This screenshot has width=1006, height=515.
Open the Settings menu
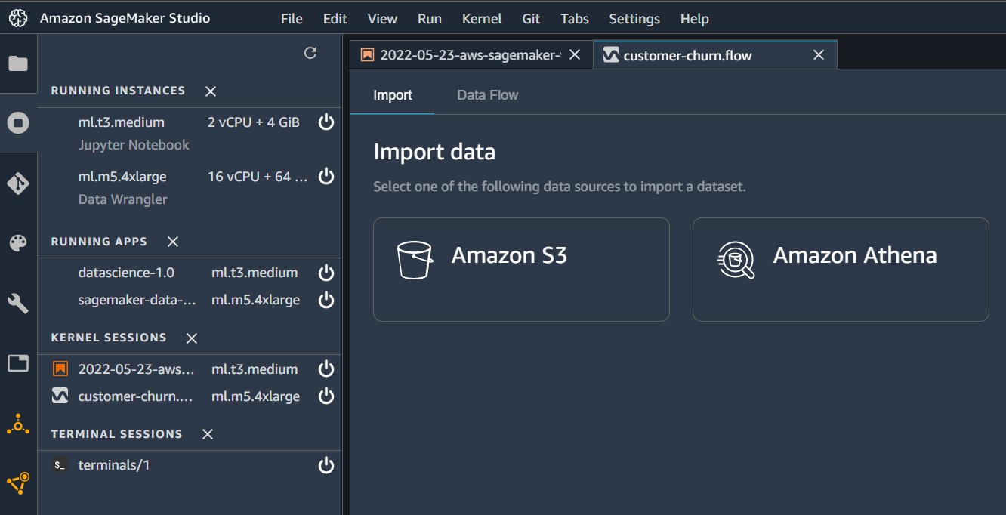point(634,19)
